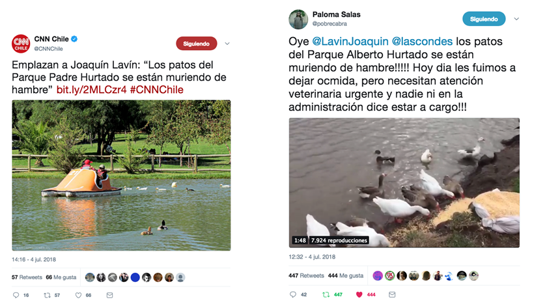Open the dropdown arrow next to CNN Chile tweet

(227, 44)
